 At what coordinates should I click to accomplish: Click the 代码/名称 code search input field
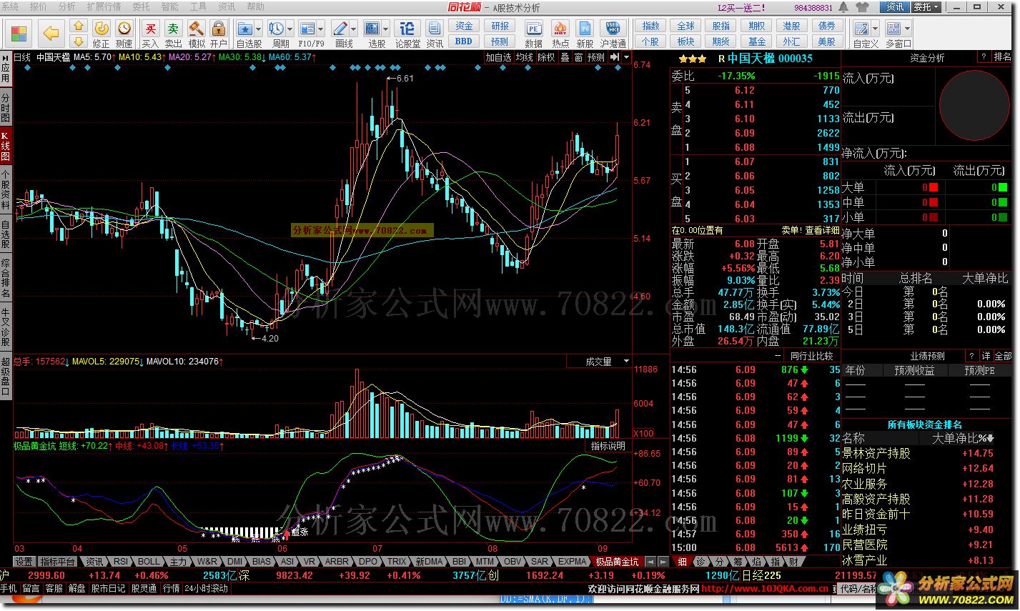pyautogui.click(x=858, y=589)
